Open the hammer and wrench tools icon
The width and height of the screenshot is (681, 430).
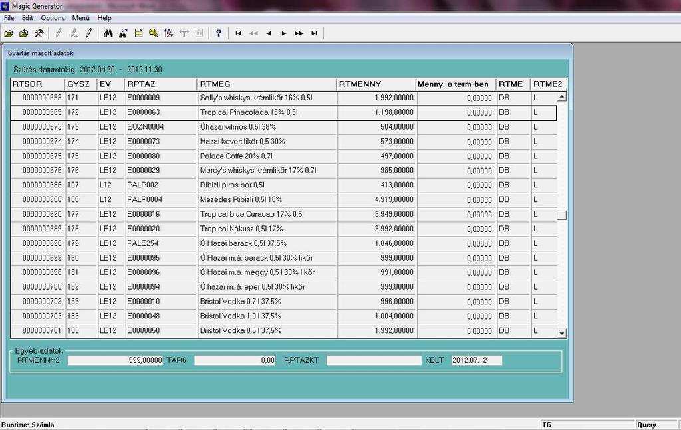tap(39, 33)
